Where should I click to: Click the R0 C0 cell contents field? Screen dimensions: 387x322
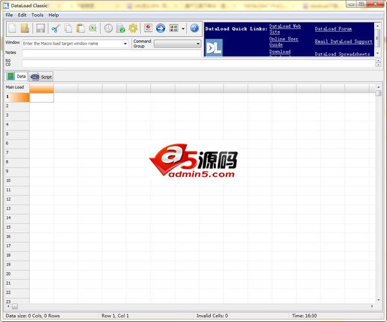(199, 63)
